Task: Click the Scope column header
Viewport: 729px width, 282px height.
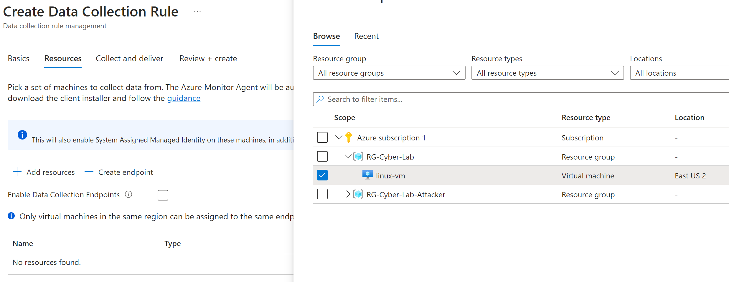Action: point(344,117)
